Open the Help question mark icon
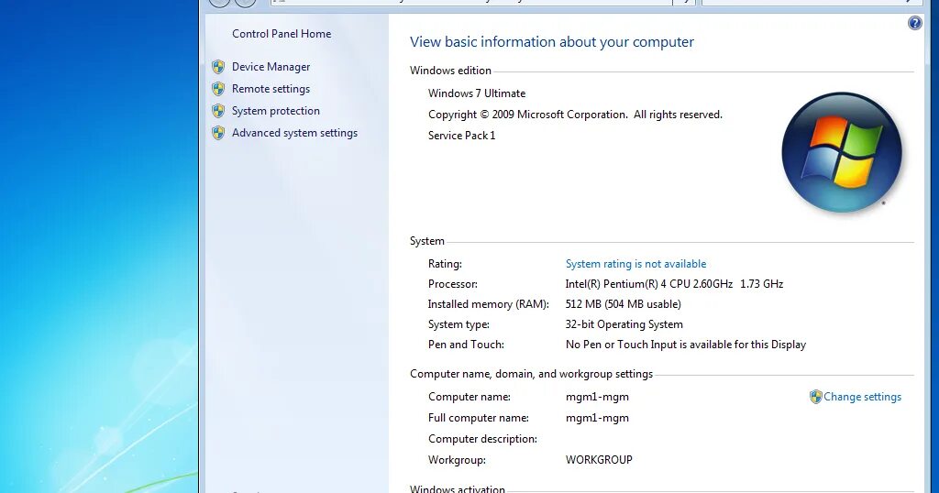 pos(914,23)
